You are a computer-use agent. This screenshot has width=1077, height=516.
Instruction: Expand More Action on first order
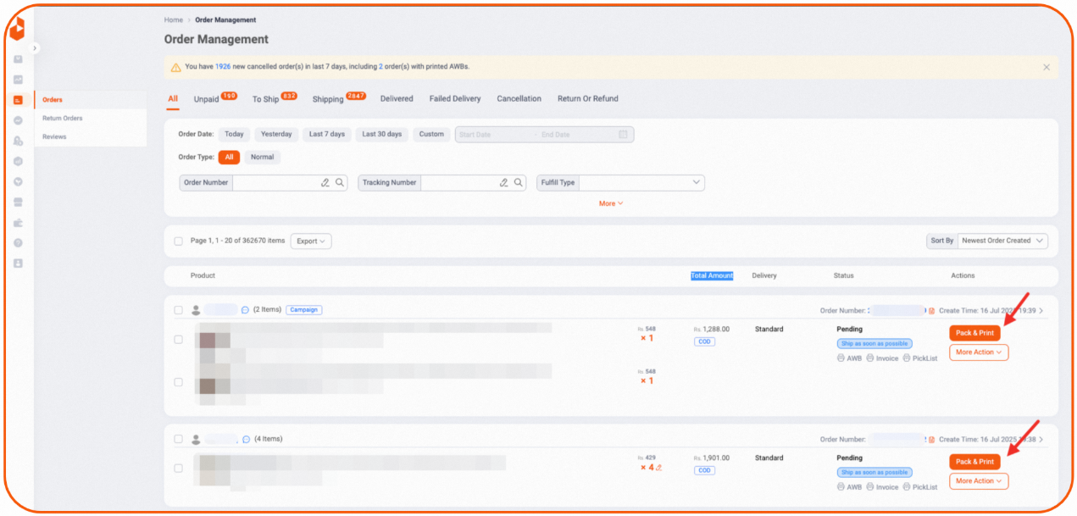979,352
